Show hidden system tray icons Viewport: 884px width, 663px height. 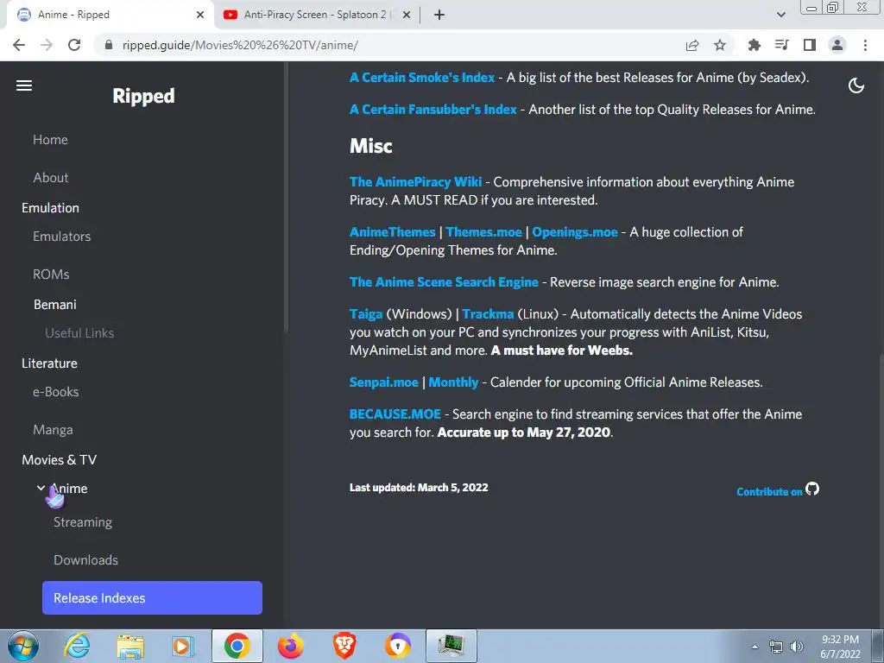tap(755, 647)
